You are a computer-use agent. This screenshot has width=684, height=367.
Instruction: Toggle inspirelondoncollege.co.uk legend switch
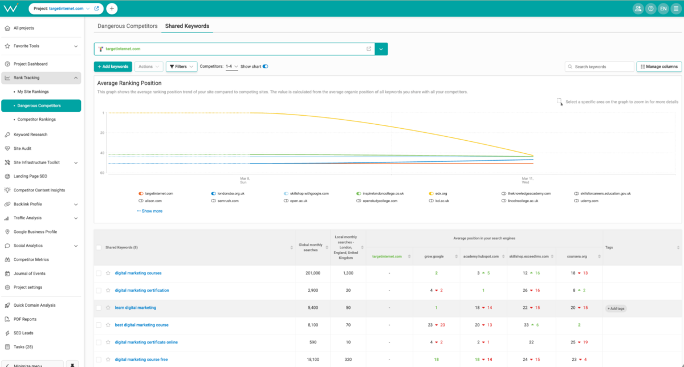[359, 194]
